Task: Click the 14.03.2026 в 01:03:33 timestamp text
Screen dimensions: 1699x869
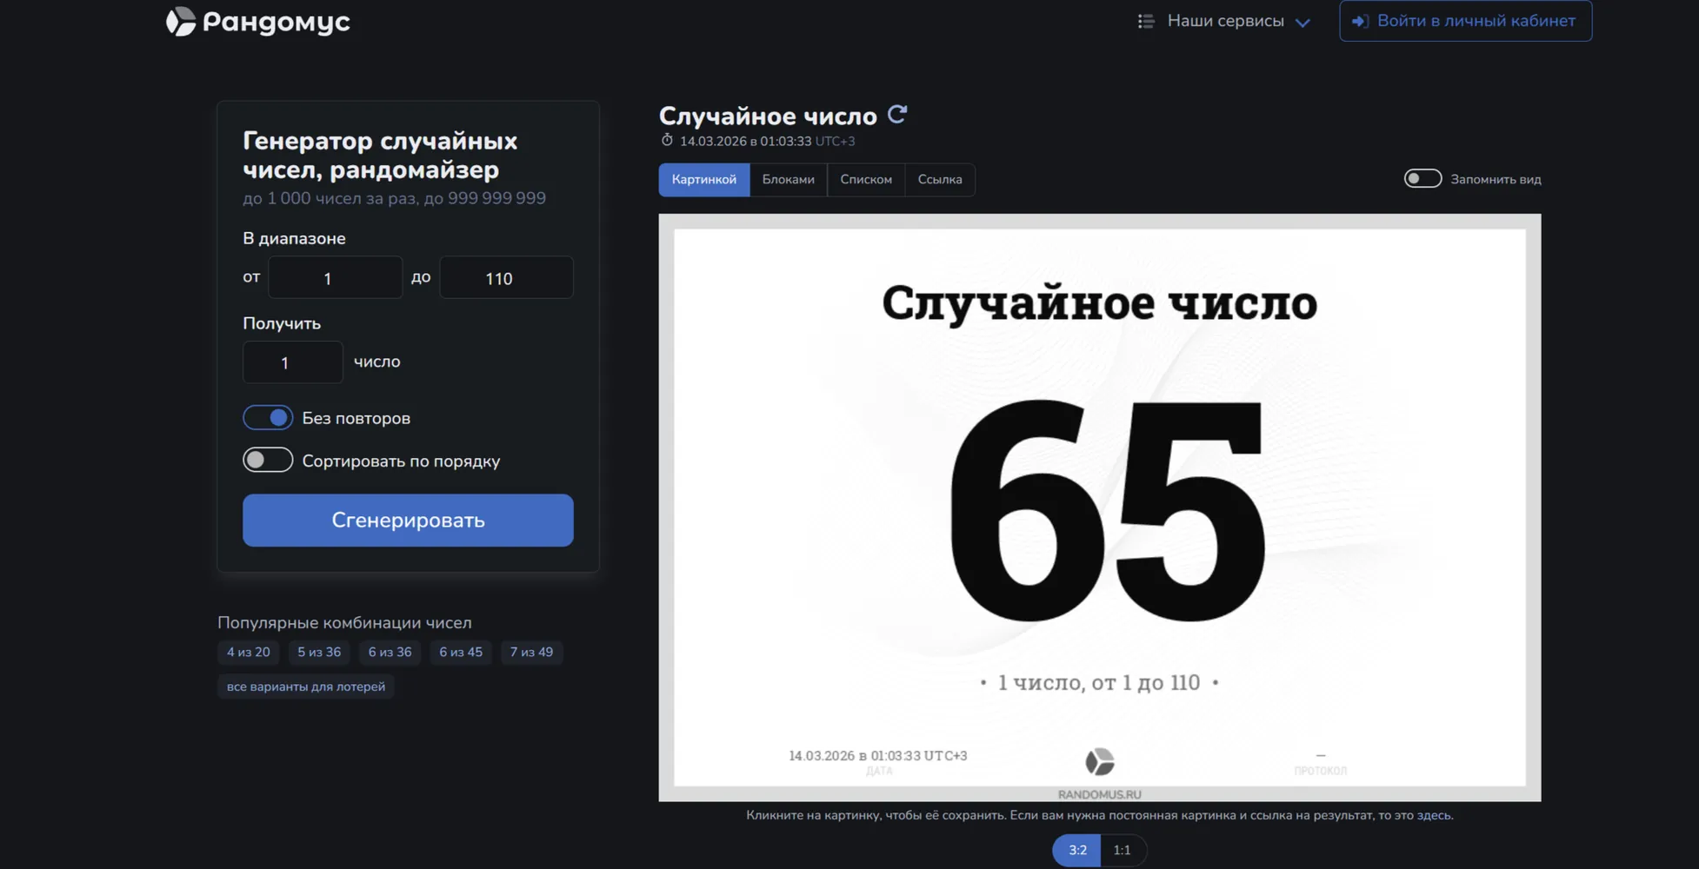Action: [745, 141]
